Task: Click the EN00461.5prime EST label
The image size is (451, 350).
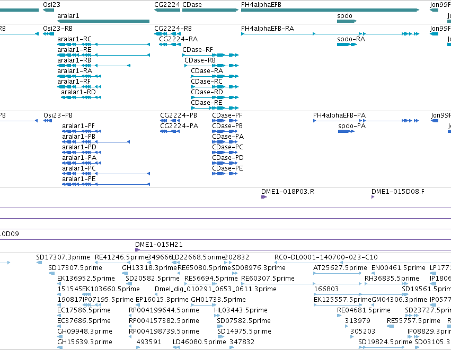Action: [399, 268]
